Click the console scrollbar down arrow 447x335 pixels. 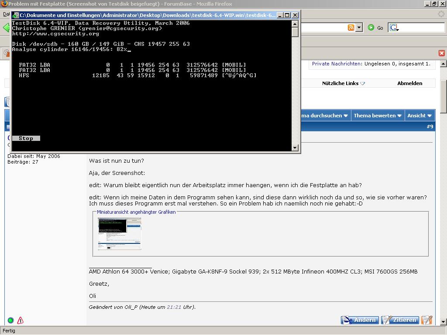[295, 147]
